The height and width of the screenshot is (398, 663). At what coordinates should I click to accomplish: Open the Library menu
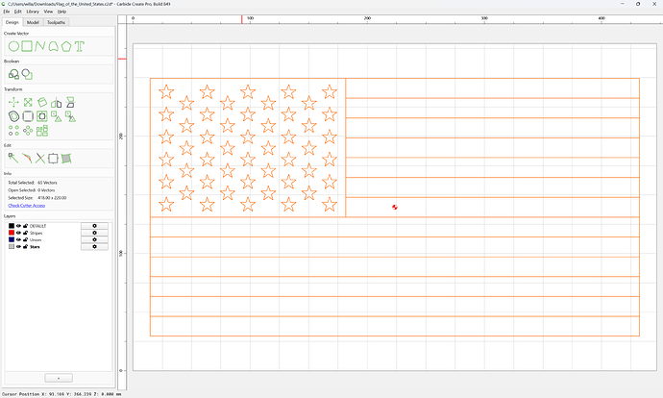point(33,12)
